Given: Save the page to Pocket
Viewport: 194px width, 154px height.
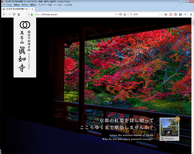Looking at the screenshot, I should tap(120, 14).
